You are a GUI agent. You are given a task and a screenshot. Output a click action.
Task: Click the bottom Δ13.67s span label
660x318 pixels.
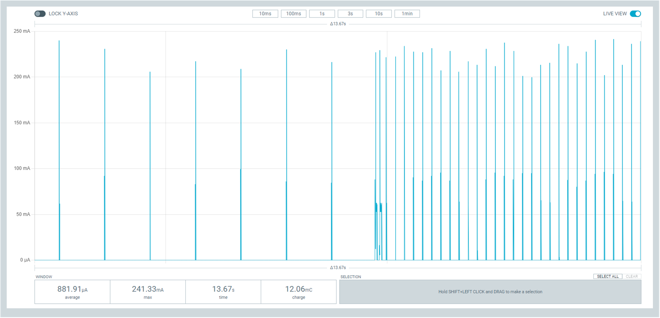(x=338, y=268)
